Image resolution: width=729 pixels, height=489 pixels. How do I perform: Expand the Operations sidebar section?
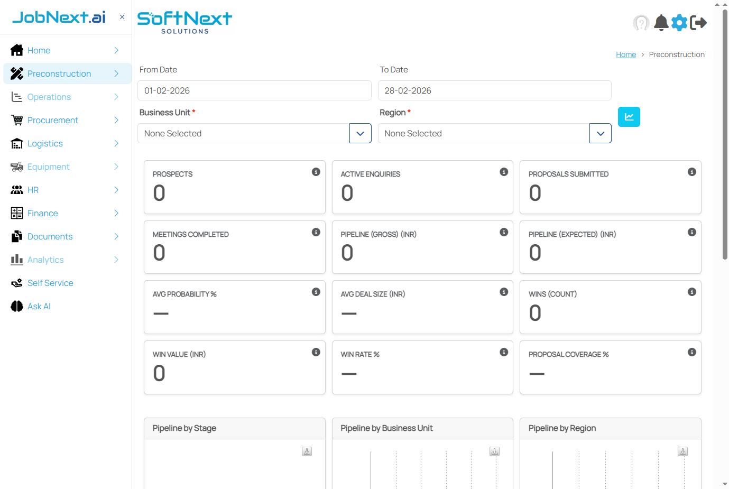click(116, 97)
